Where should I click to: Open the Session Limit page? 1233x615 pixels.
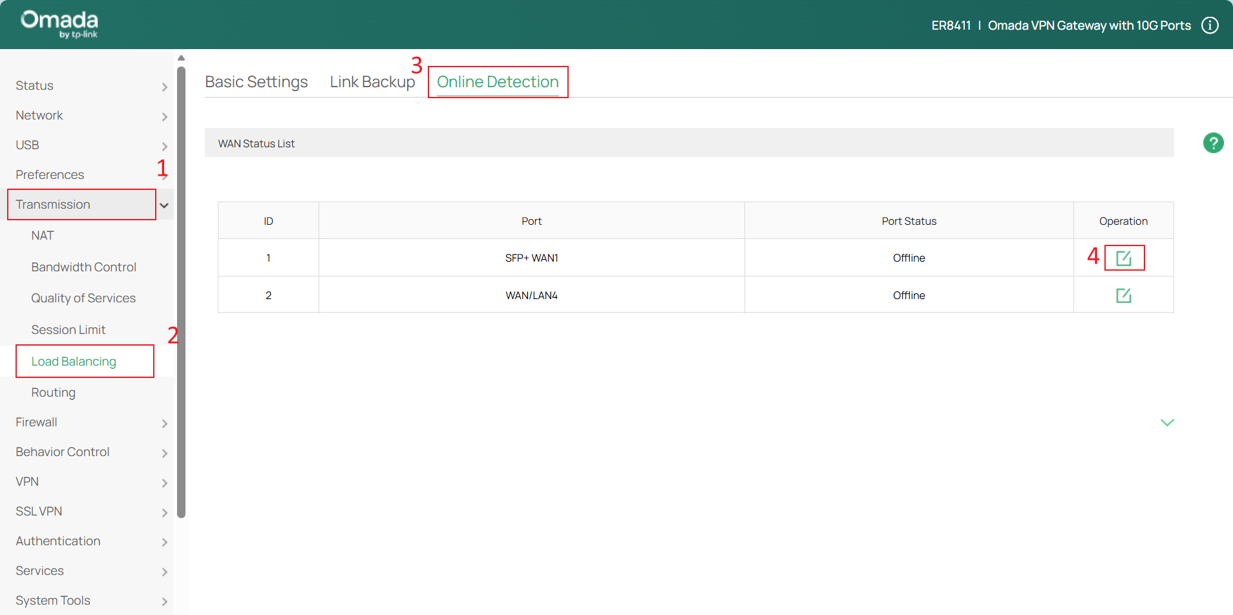(x=68, y=330)
